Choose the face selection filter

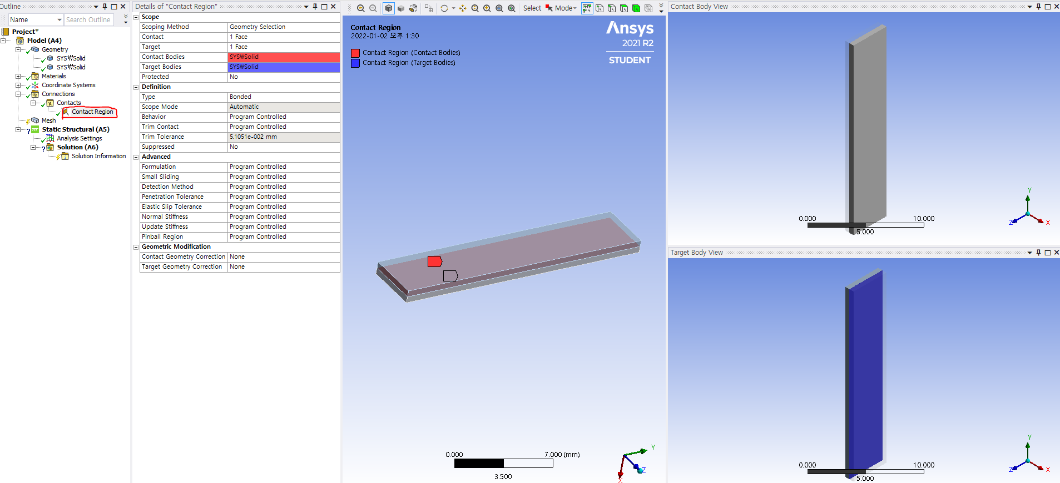pos(624,8)
